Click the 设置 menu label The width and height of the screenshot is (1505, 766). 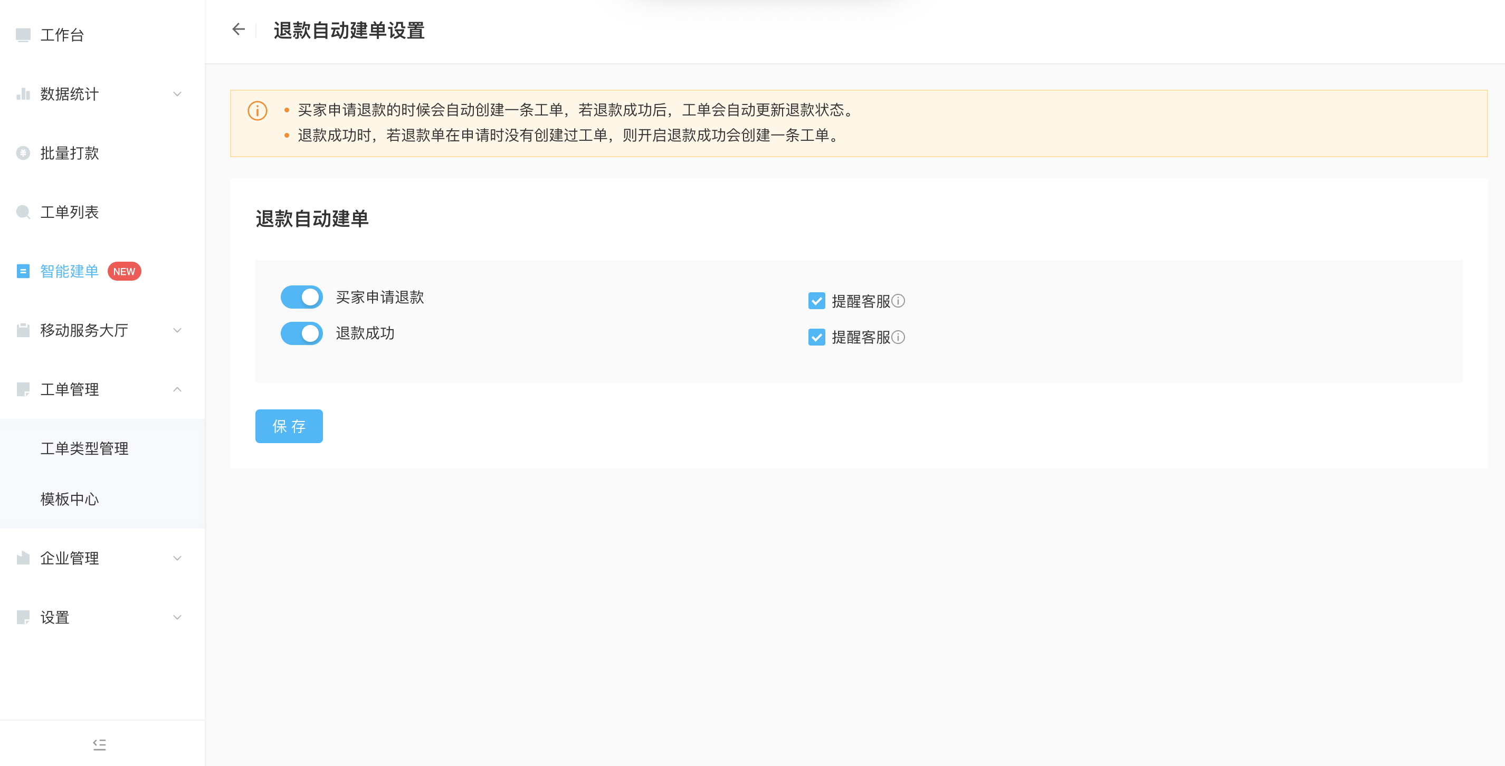[x=55, y=618]
